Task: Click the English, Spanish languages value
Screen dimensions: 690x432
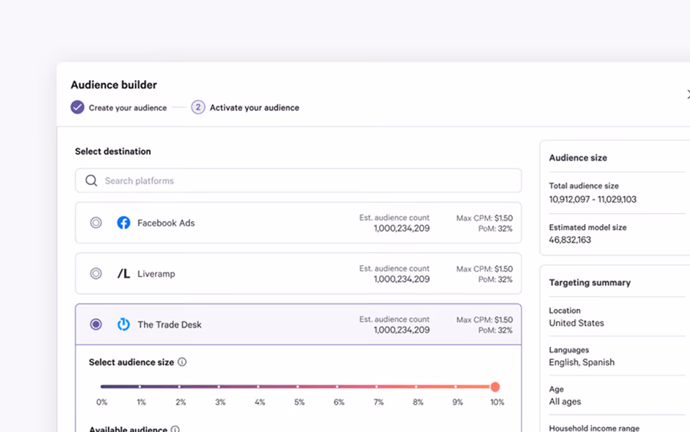Action: tap(581, 362)
